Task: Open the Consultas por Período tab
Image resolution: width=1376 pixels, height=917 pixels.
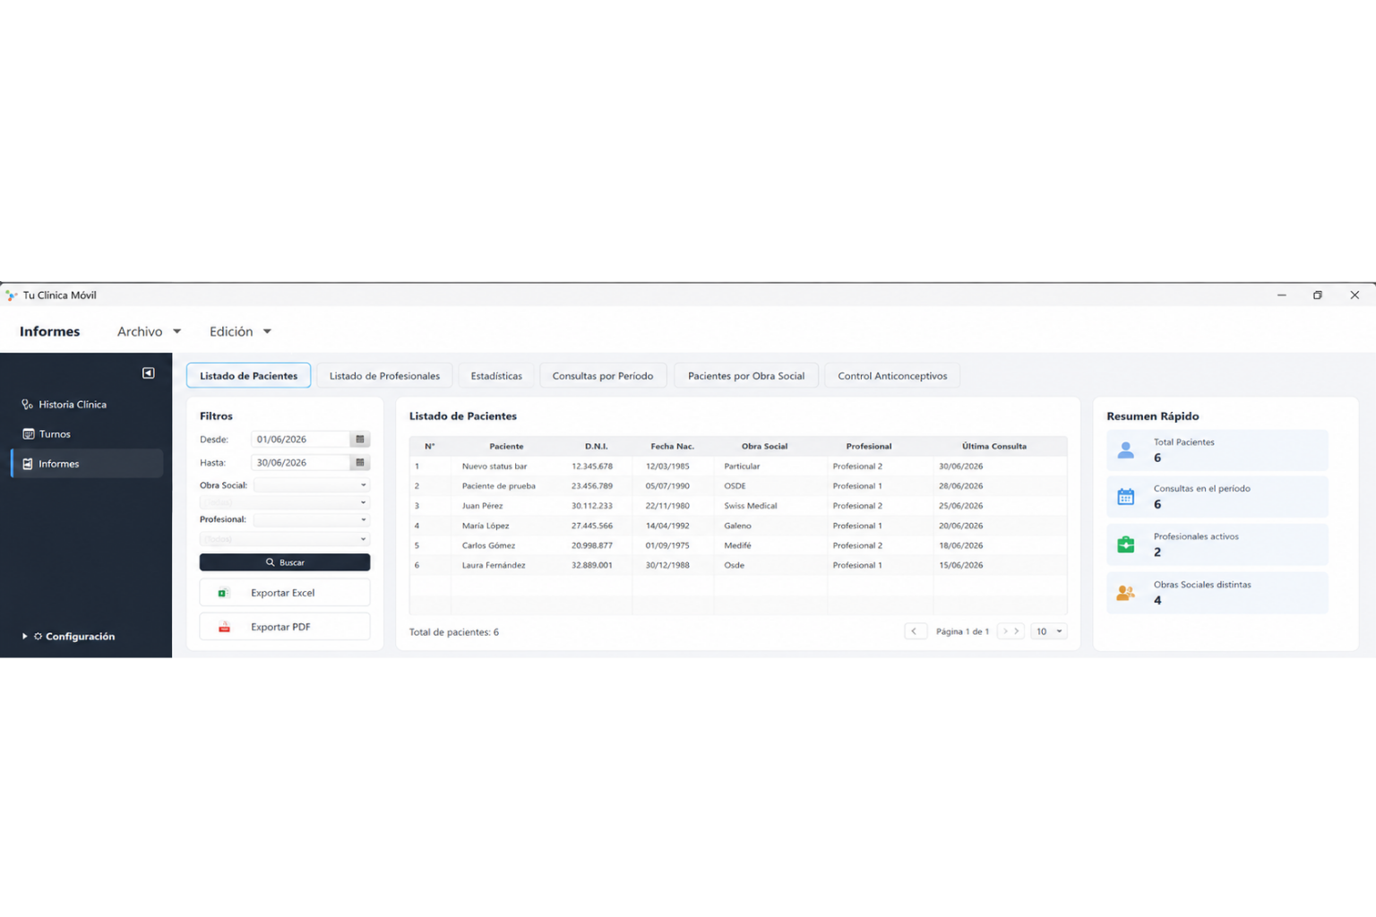Action: click(x=603, y=375)
